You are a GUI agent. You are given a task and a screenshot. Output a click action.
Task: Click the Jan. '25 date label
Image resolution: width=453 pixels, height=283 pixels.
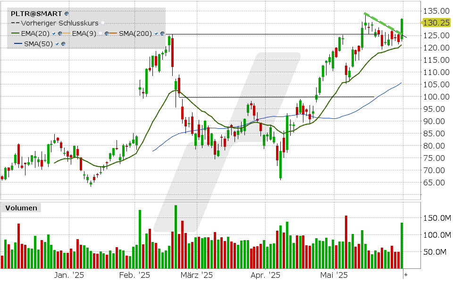tap(69, 275)
